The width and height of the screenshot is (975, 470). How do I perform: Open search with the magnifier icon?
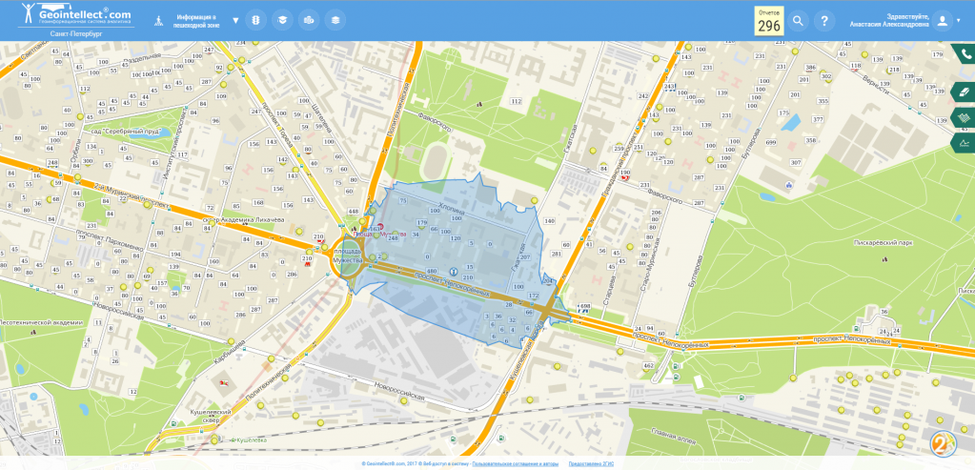pos(798,21)
